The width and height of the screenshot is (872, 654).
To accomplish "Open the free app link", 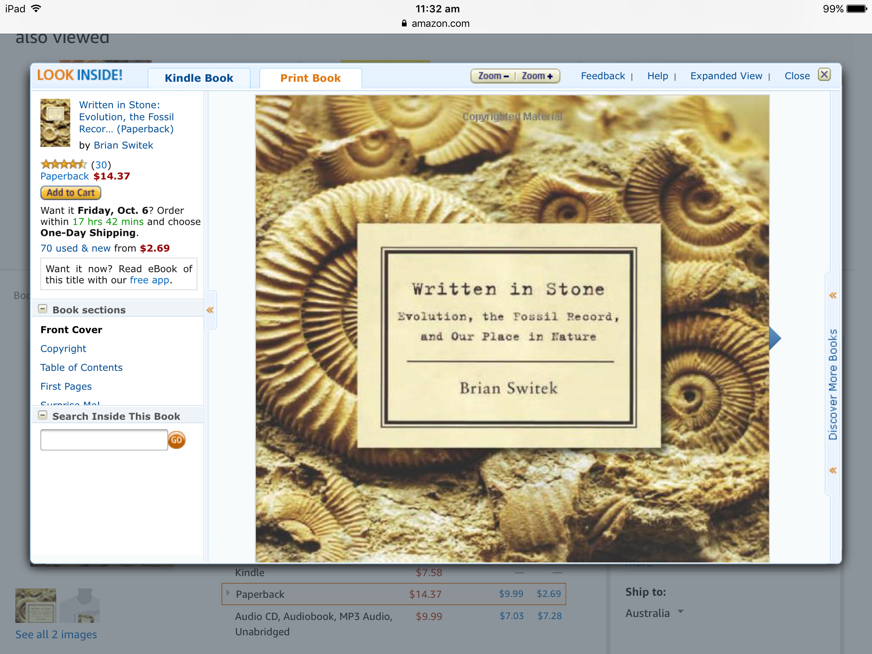I will click(149, 280).
